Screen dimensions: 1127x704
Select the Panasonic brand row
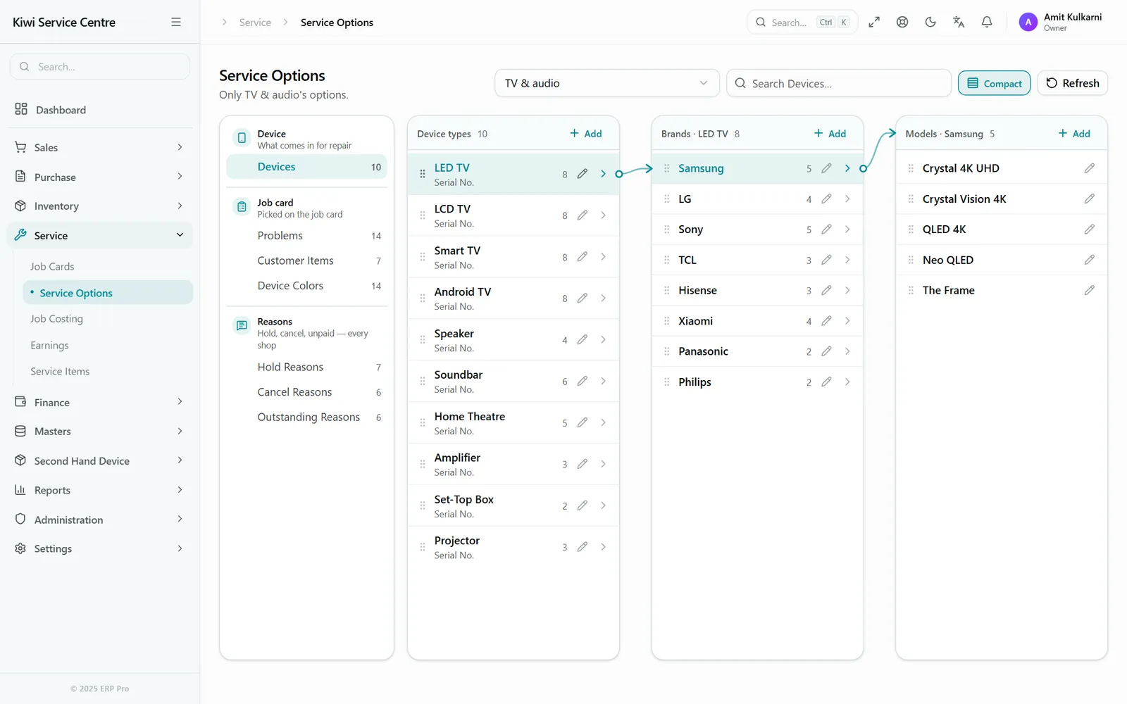point(757,351)
